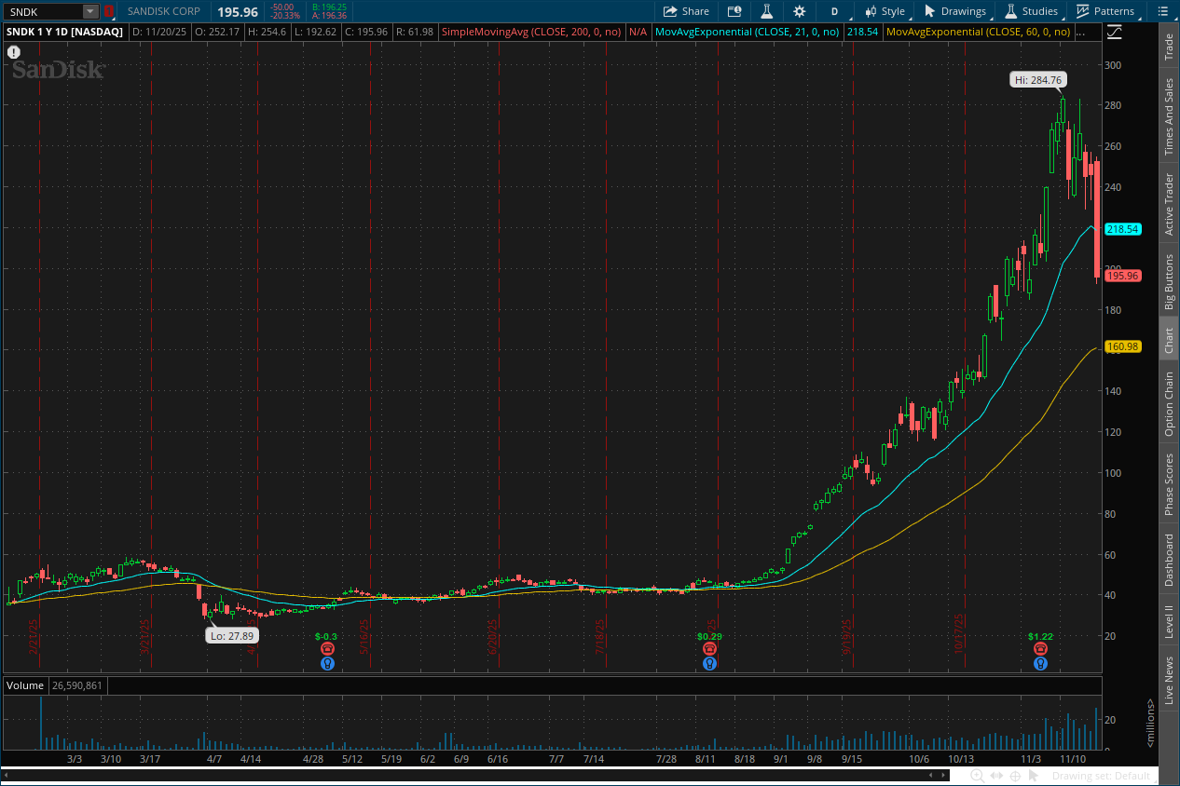Click the MovAvgExponential (CLOSE, 60) study label
The height and width of the screenshot is (786, 1180).
pos(978,32)
